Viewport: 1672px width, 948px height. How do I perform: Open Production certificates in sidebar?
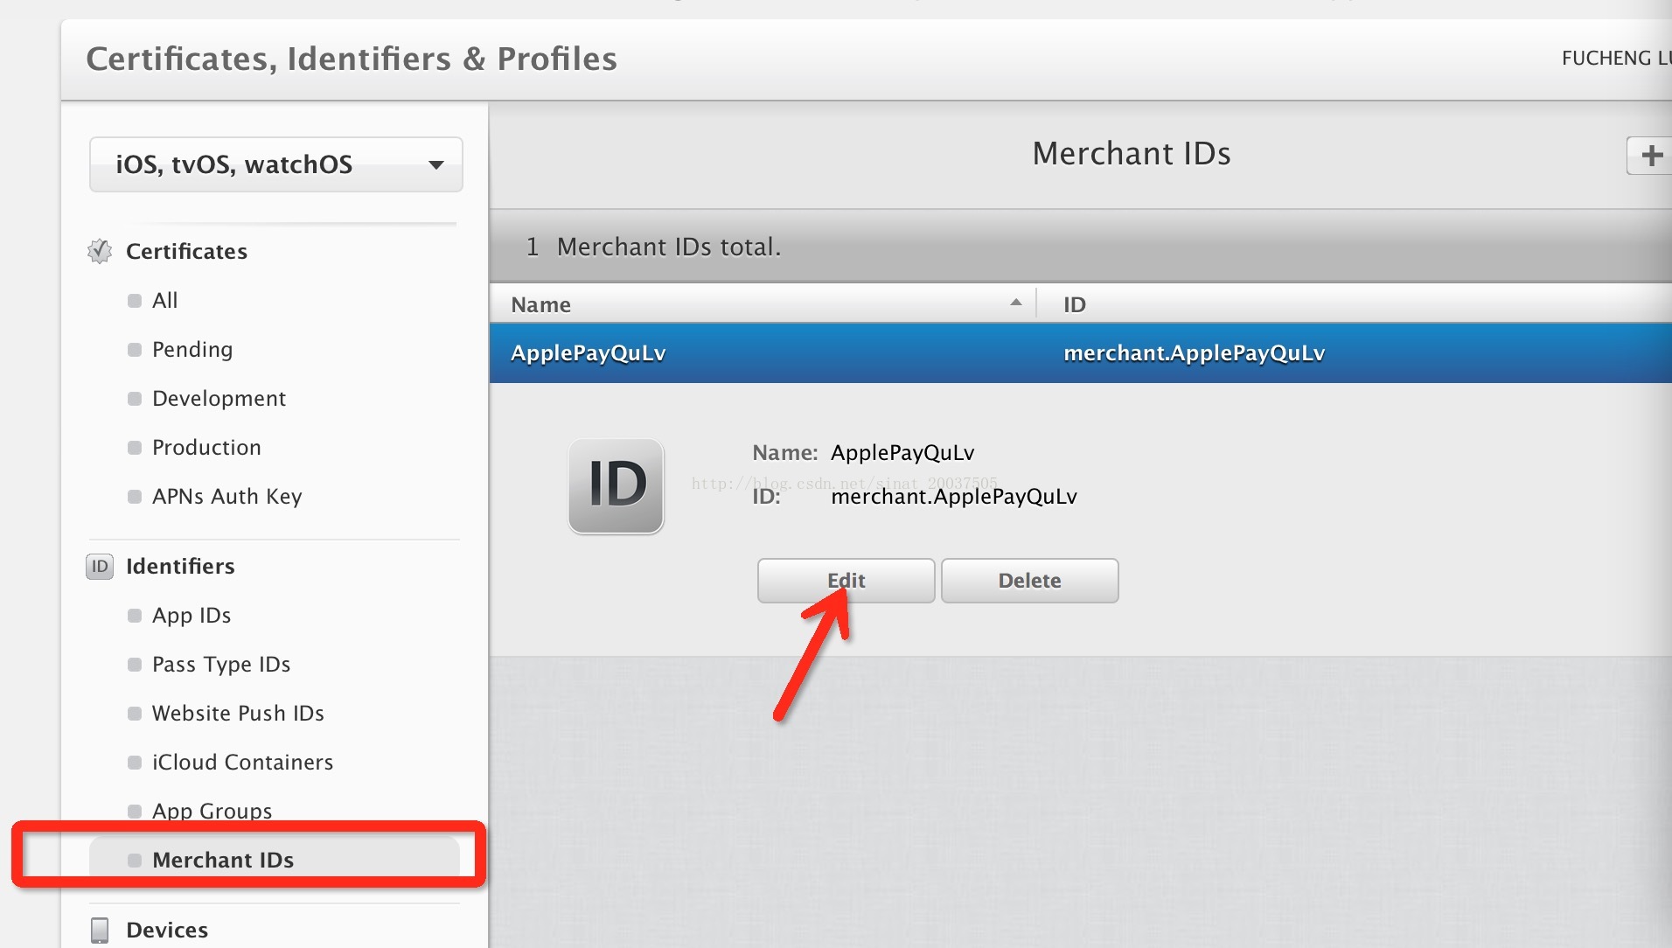pyautogui.click(x=206, y=447)
